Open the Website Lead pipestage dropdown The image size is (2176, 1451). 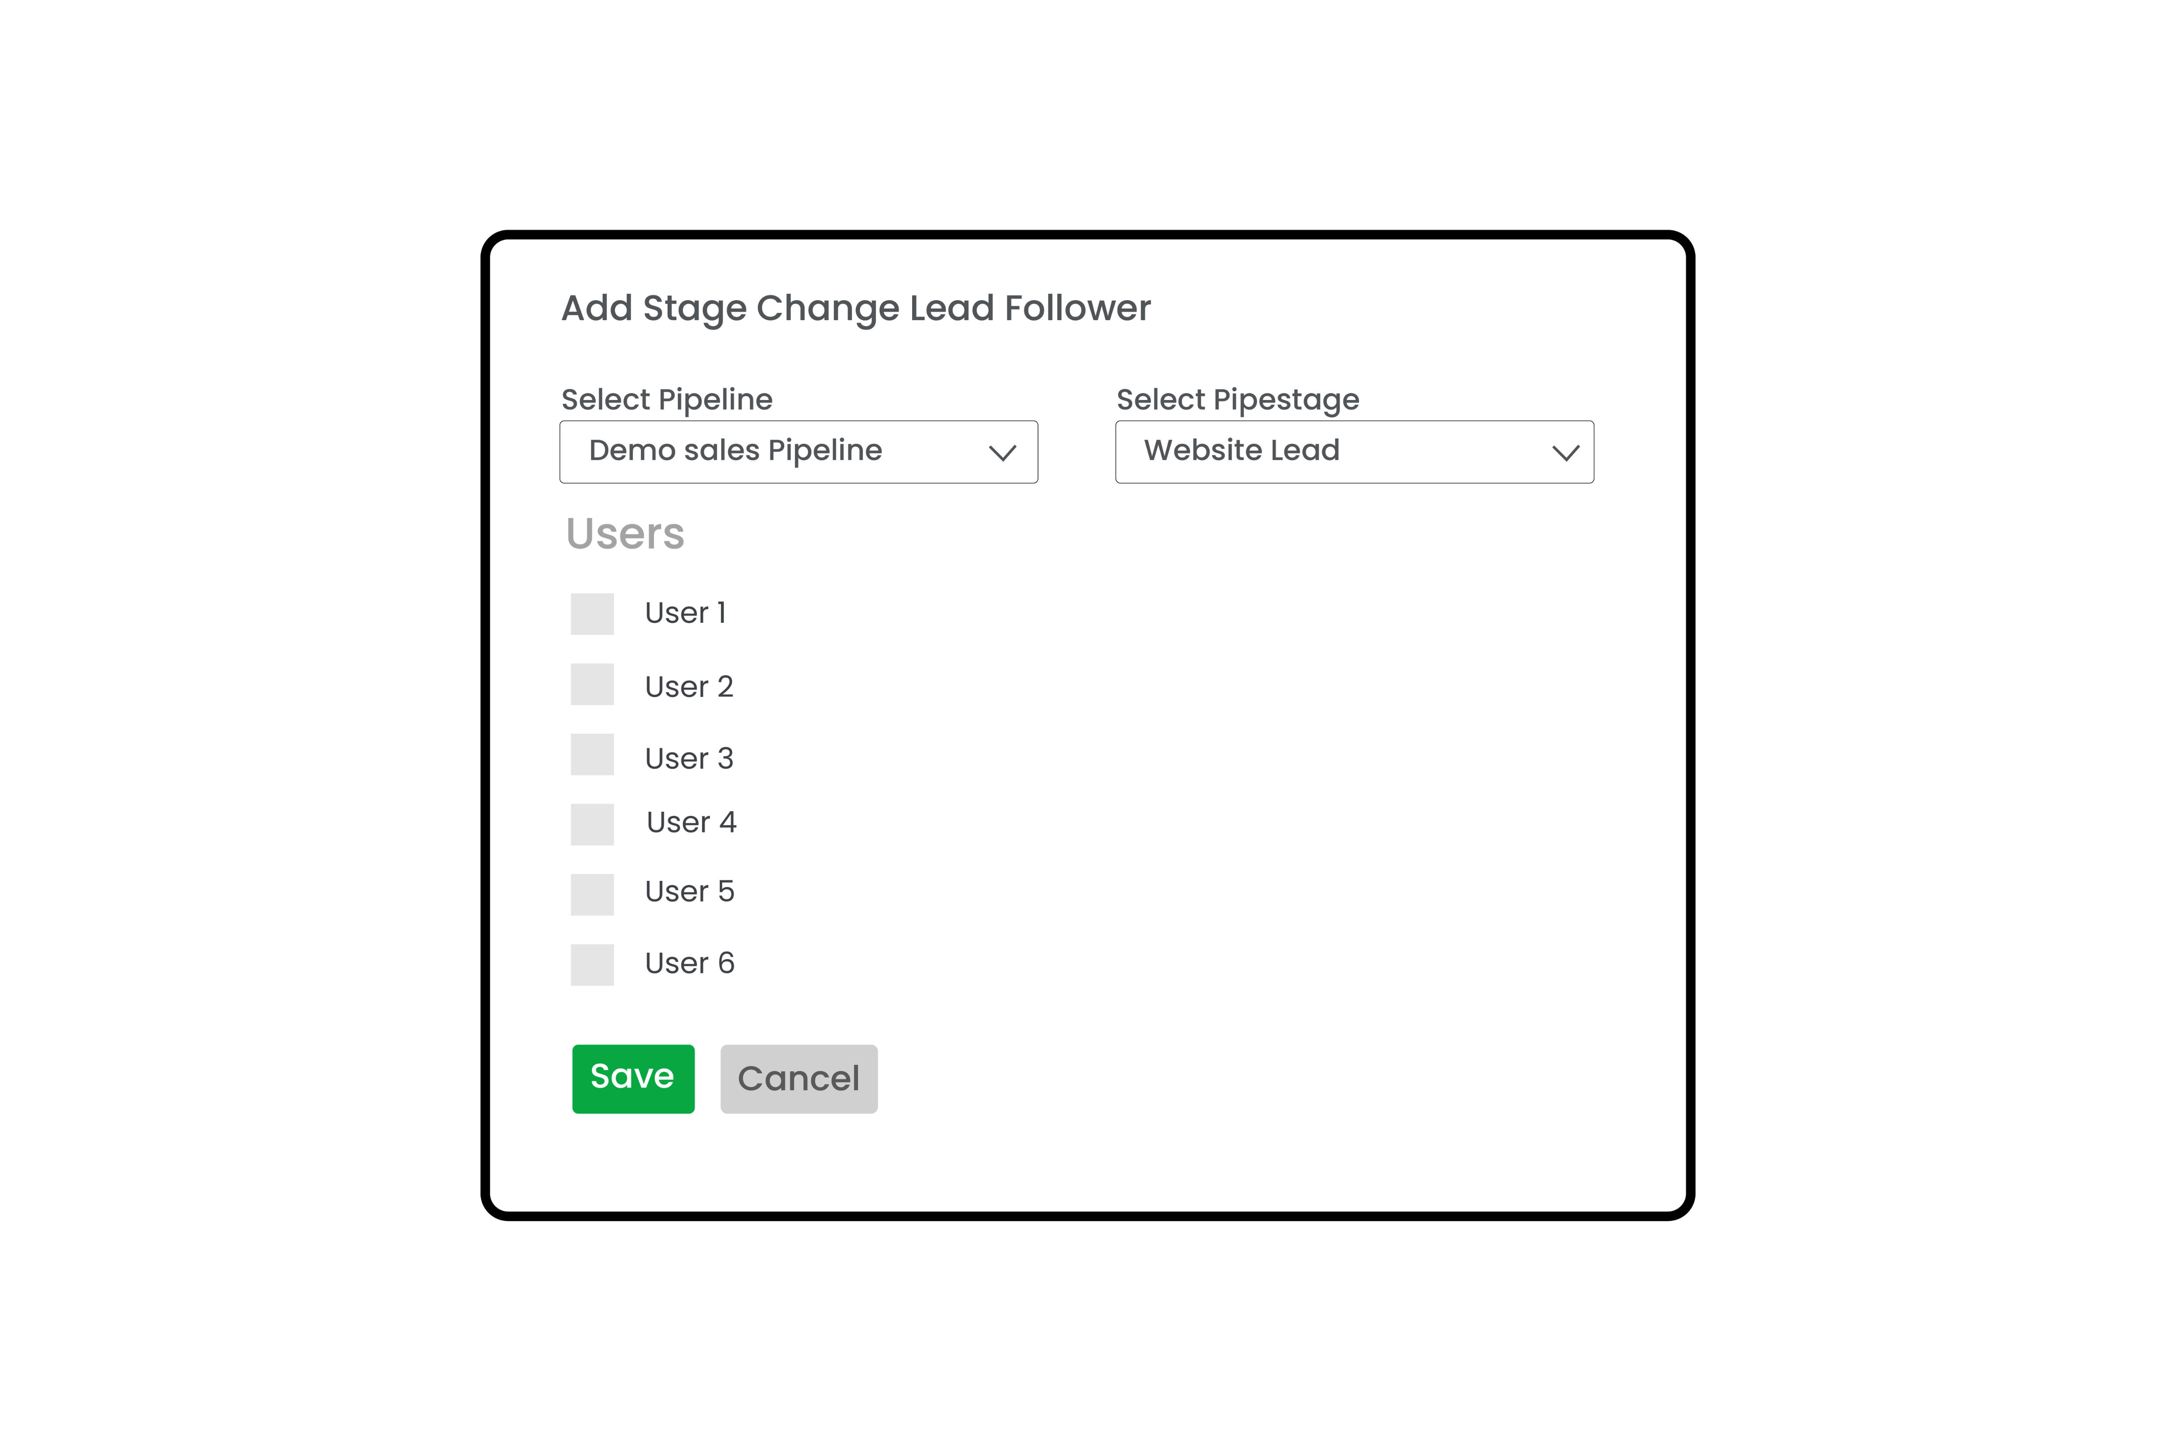(x=1354, y=452)
